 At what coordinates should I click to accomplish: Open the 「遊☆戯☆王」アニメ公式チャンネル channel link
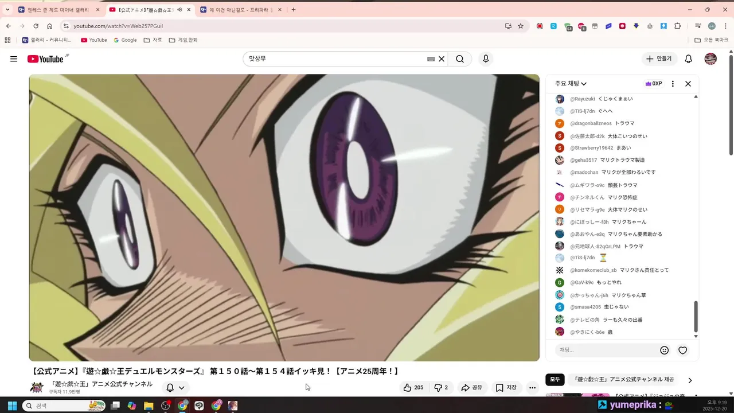pos(101,384)
